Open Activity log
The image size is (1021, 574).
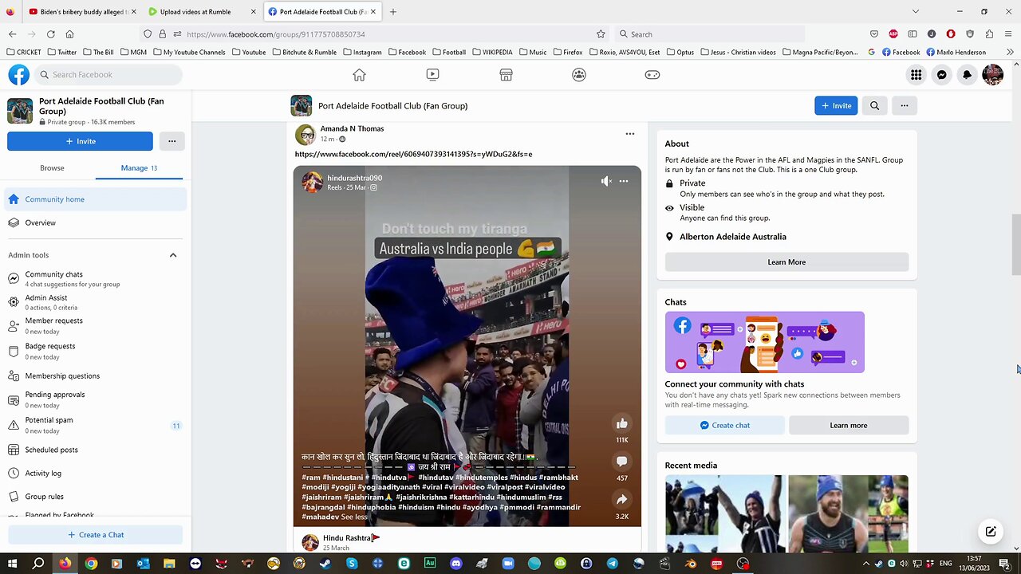coord(96,473)
